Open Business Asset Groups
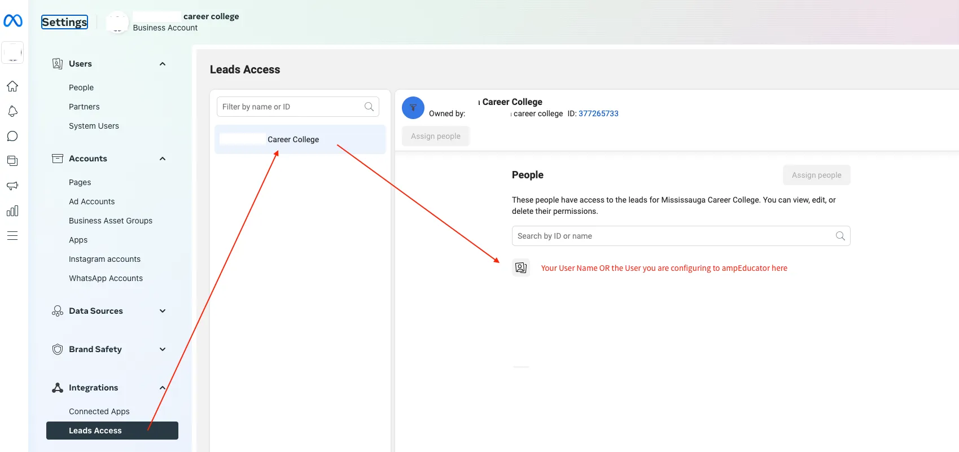Image resolution: width=959 pixels, height=452 pixels. [111, 221]
